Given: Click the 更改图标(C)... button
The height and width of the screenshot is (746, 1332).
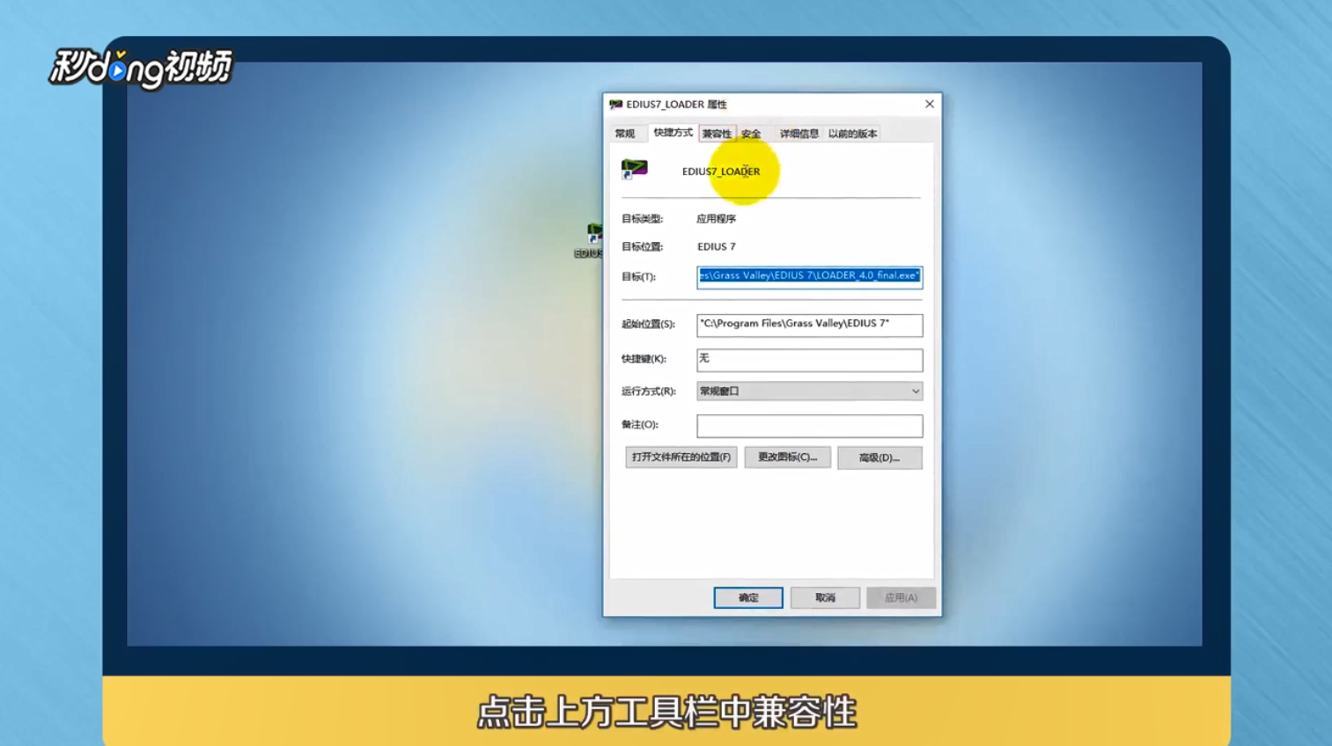Looking at the screenshot, I should click(787, 457).
